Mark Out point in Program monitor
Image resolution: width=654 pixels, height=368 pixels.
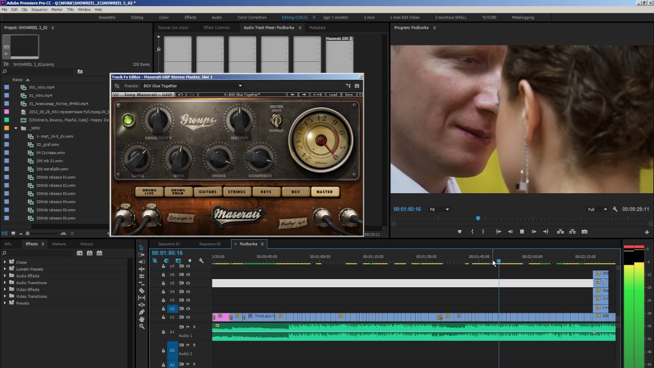point(483,232)
